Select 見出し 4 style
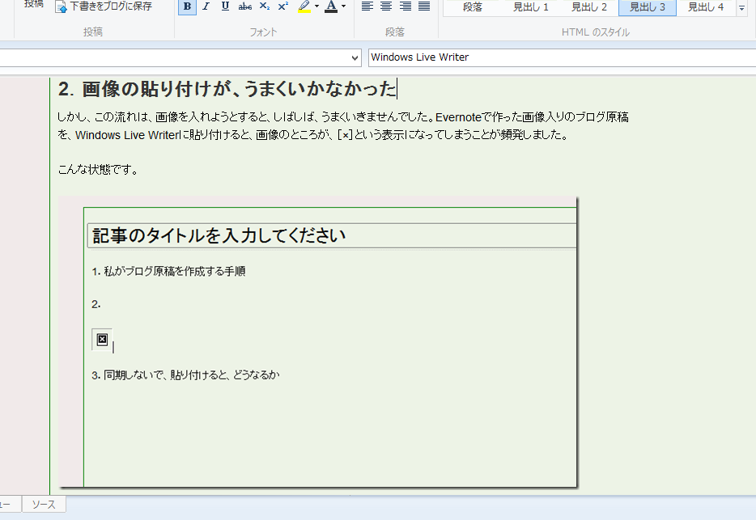 pos(706,7)
